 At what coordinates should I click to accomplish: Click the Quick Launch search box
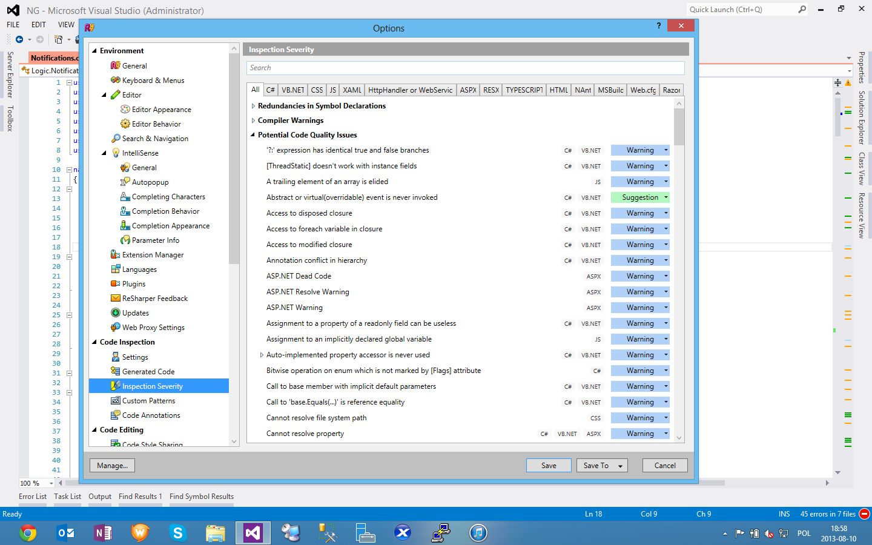[x=748, y=10]
